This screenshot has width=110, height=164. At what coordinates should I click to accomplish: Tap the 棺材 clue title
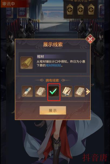tap(40, 57)
